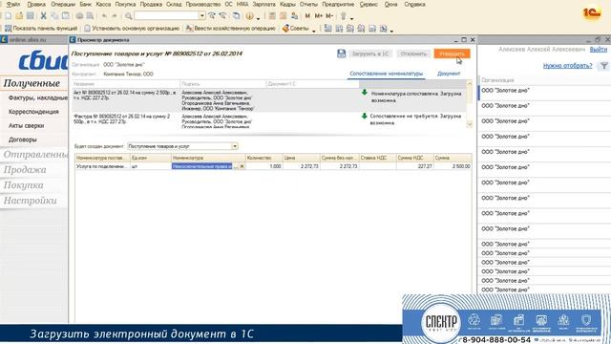Image resolution: width=611 pixels, height=344 pixels.
Task: Open the Сервис menu
Action: [x=369, y=4]
